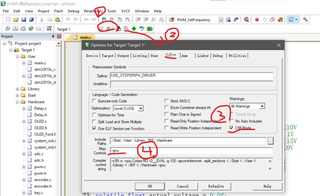The width and height of the screenshot is (320, 196).
Task: Select OLED.c in the project tree
Action: [x=40, y=121]
